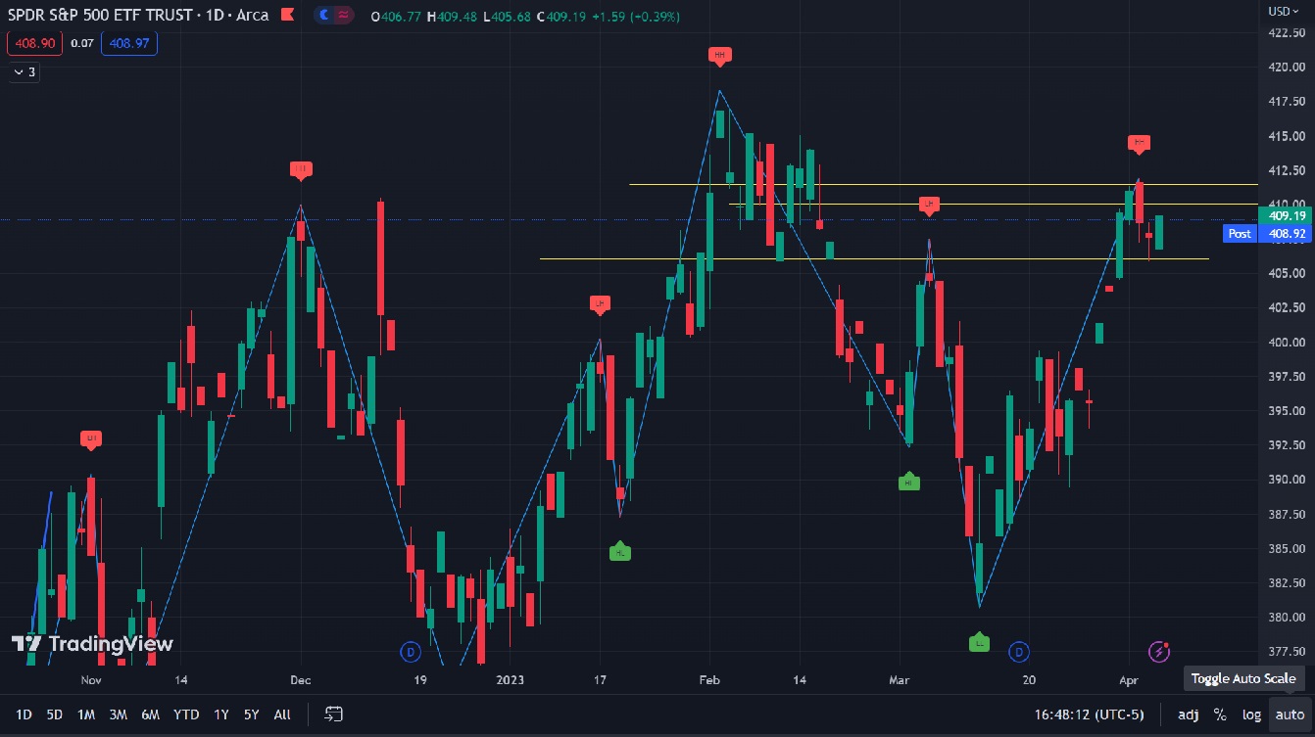Select the 6M time range
This screenshot has height=737, width=1315.
coord(150,714)
